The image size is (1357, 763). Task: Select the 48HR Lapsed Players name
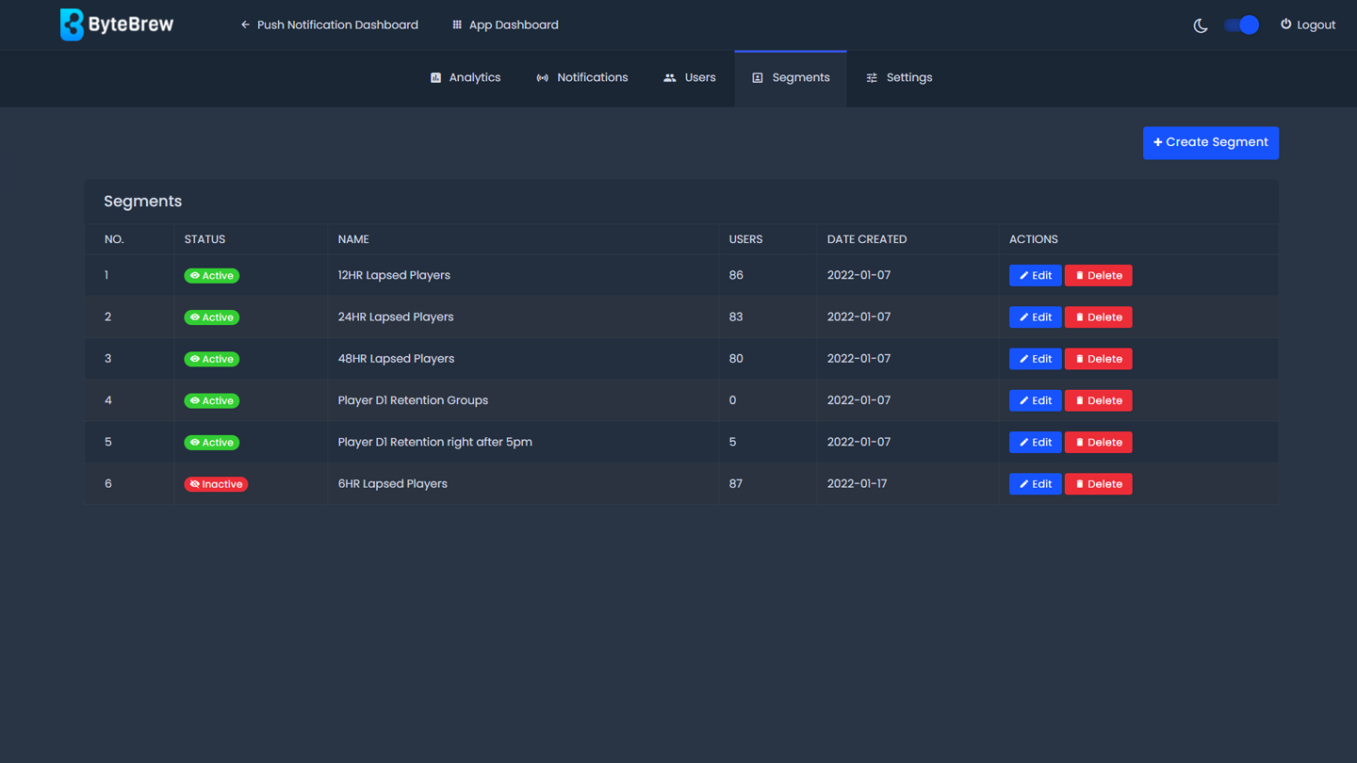[x=396, y=358]
